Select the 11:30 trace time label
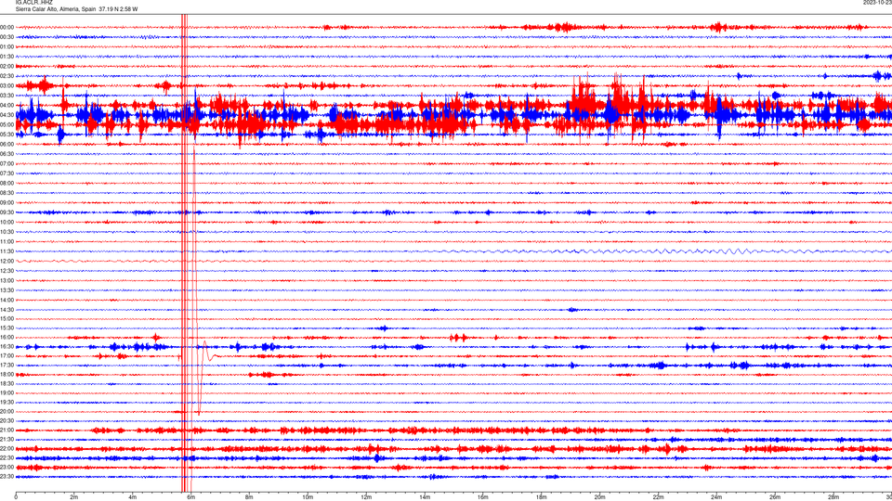This screenshot has height=501, width=892. [7, 251]
